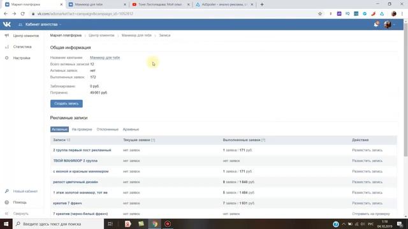Open the notifications bell icon
The height and width of the screenshot is (229, 408).
(x=376, y=24)
